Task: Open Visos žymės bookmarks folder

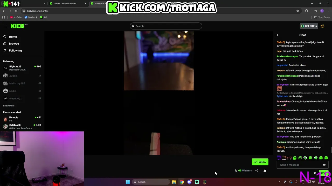Action: pos(322,17)
